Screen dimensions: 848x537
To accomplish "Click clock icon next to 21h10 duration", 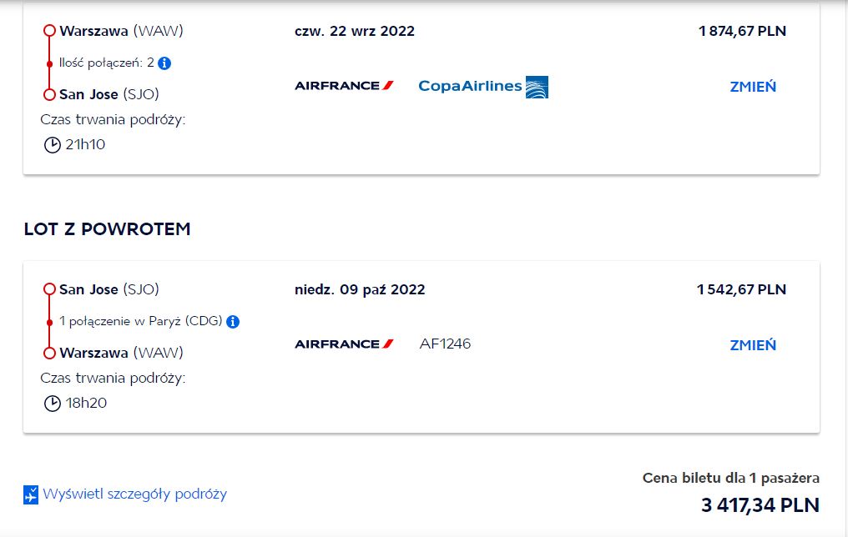I will (53, 145).
